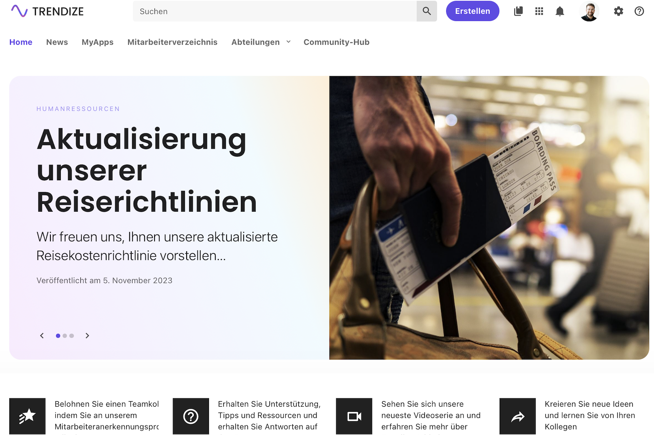Open settings gear icon
Screen dimensions: 654x435
(619, 11)
